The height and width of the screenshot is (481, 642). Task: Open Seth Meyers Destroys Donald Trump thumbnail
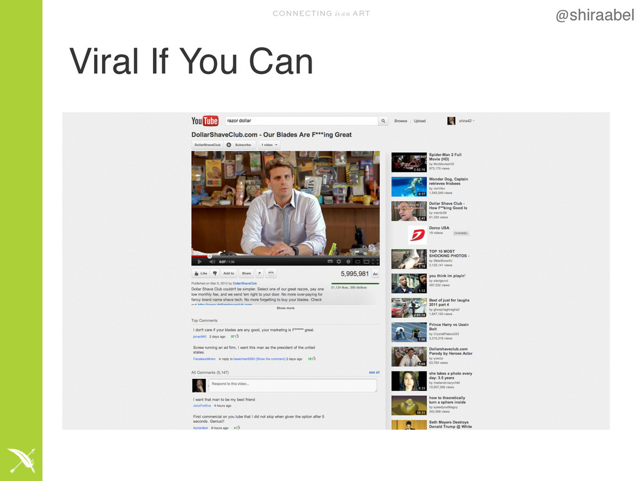click(409, 425)
